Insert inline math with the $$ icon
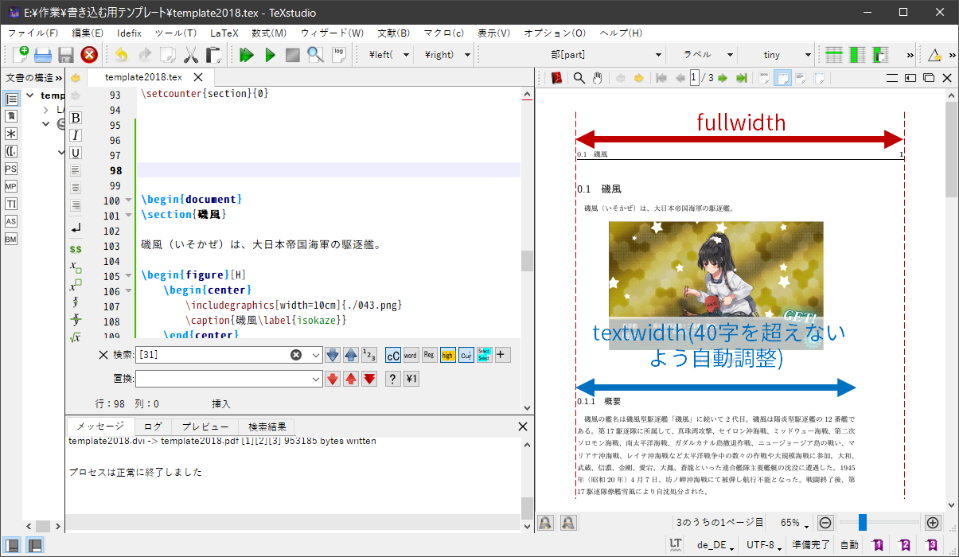Viewport: 959px width, 557px height. 76,249
